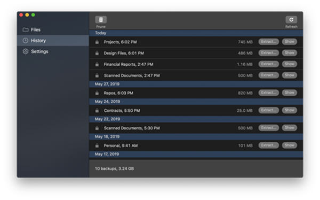The height and width of the screenshot is (200, 320).
Task: Select the History clock item
Action: (x=53, y=41)
